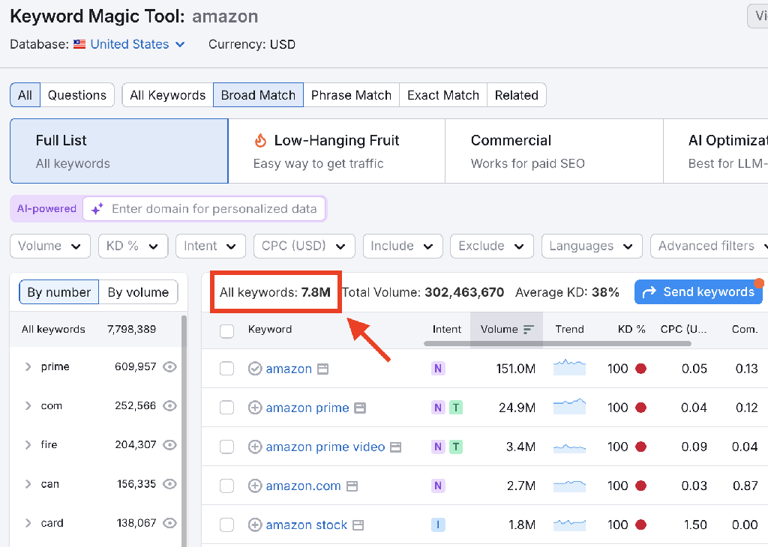Open the Volume filter dropdown
This screenshot has height=547, width=768.
50,246
